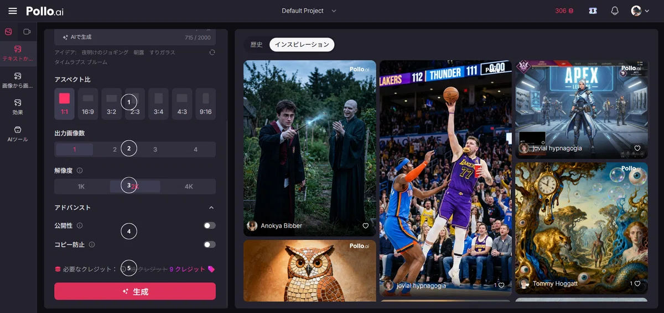The width and height of the screenshot is (664, 313).
Task: Set output image count to 1
Action: (x=75, y=150)
